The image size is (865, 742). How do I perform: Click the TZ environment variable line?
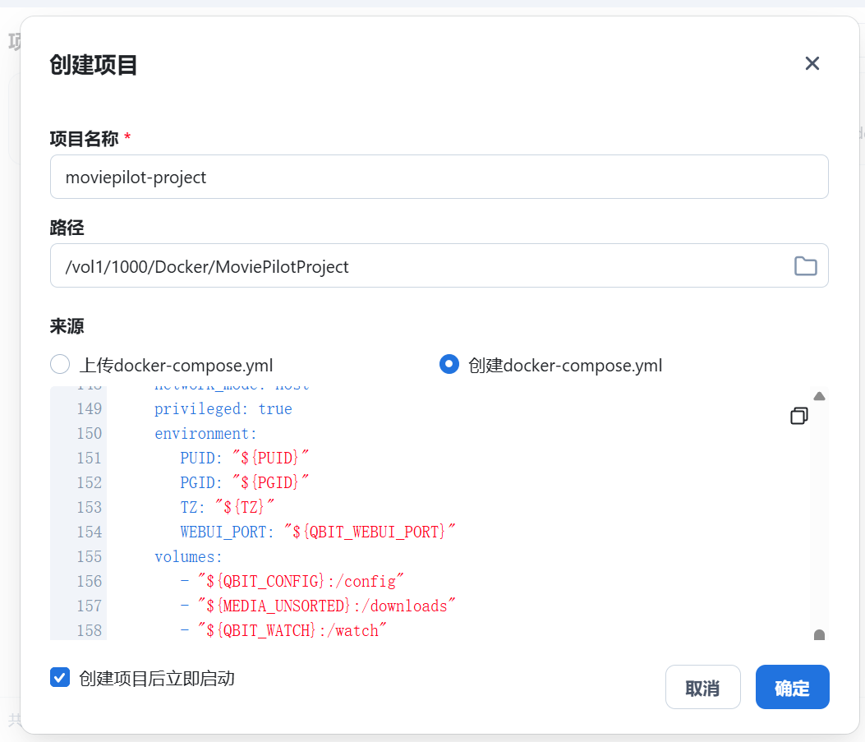tap(227, 507)
